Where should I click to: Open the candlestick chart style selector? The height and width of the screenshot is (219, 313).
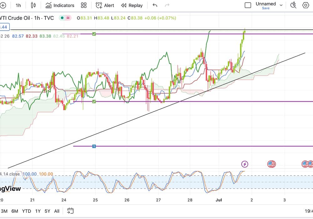tap(33, 5)
